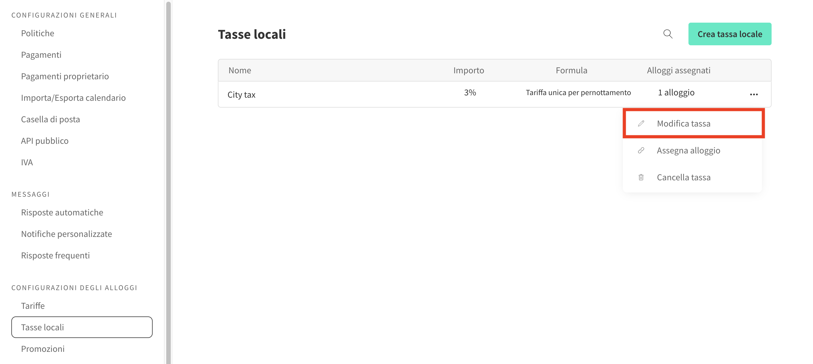Select "Tariffe" under accommodation settings

coord(33,305)
